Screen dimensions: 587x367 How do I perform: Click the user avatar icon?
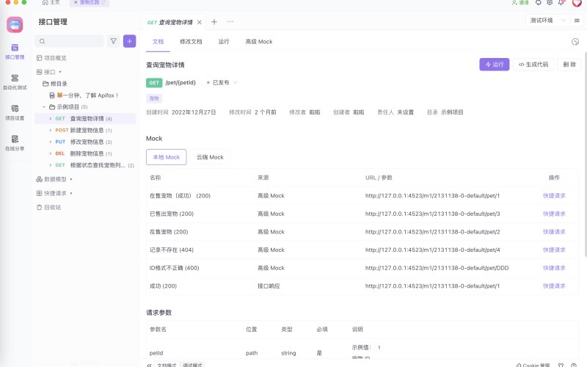[577, 3]
